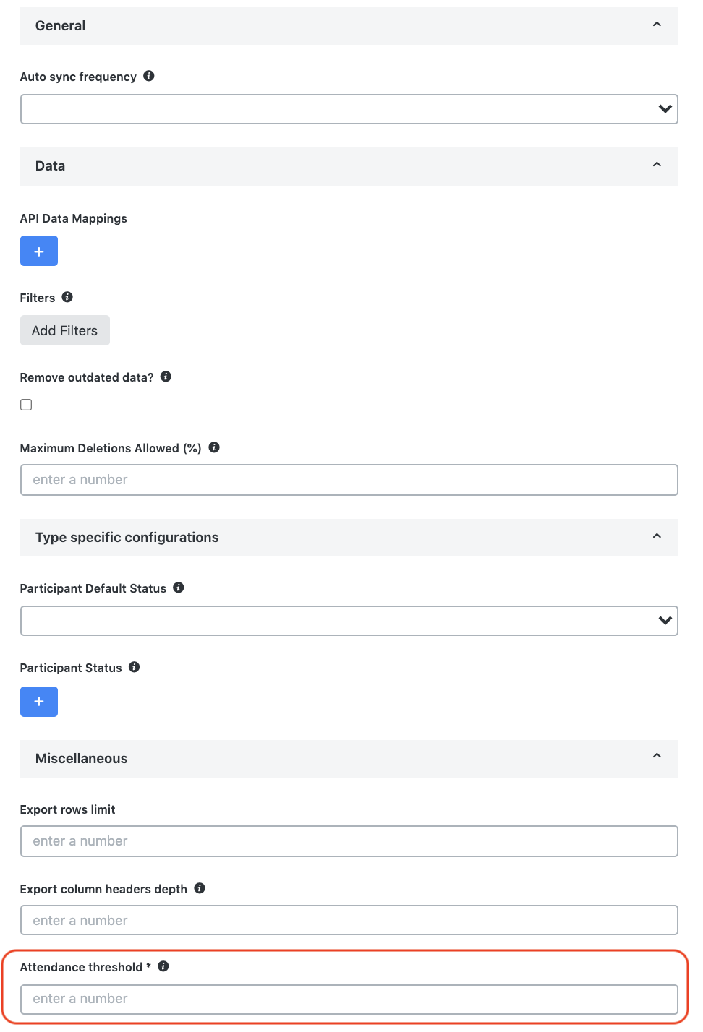703x1032 pixels.
Task: Focus the Export rows limit field
Action: point(349,841)
